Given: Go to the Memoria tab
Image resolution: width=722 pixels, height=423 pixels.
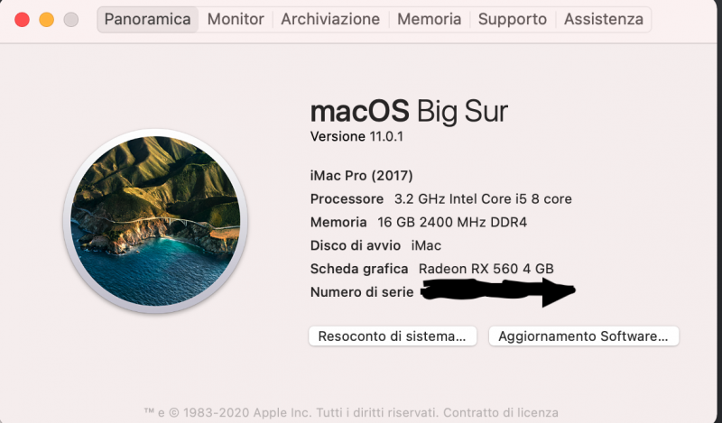Looking at the screenshot, I should click(429, 19).
